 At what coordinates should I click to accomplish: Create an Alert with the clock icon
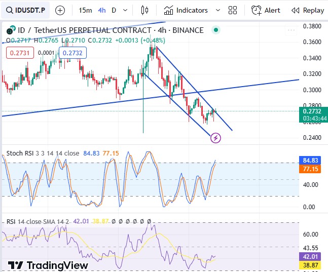pyautogui.click(x=266, y=10)
